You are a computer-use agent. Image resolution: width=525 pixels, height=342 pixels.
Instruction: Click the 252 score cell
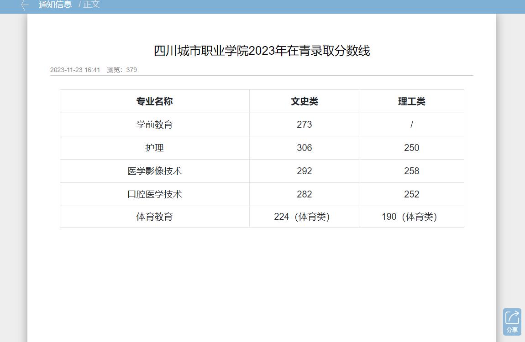click(412, 194)
